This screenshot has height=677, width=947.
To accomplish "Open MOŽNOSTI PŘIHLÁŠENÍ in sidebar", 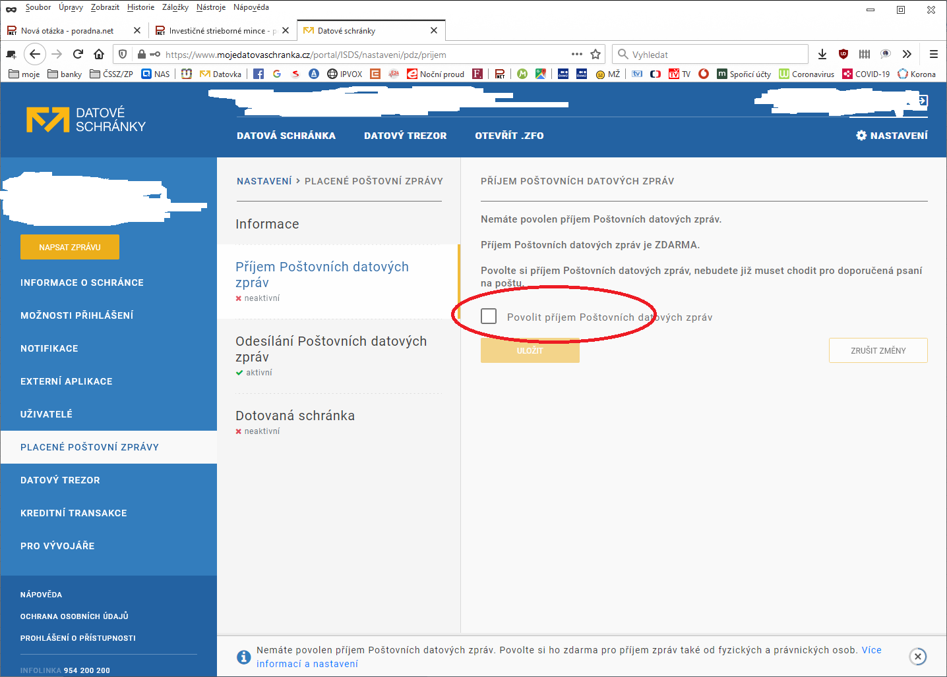I will tap(76, 315).
